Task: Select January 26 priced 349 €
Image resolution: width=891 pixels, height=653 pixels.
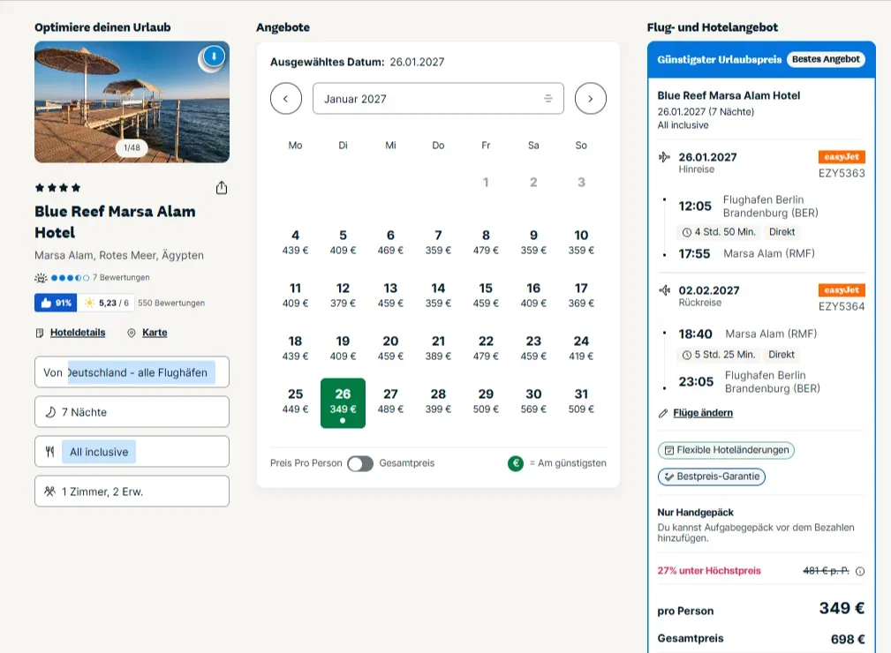Action: coord(343,403)
